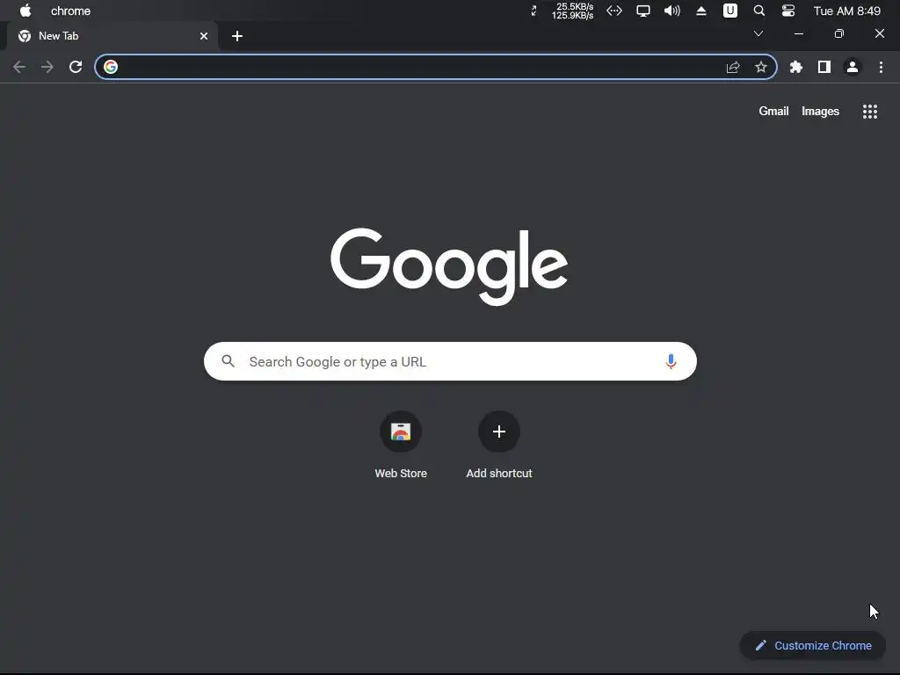This screenshot has height=675, width=900.
Task: Open the tab search chevron
Action: [x=758, y=34]
